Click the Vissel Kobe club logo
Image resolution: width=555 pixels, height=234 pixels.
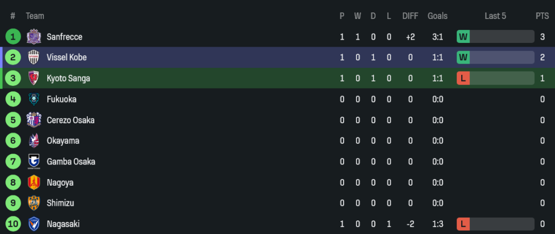34,58
